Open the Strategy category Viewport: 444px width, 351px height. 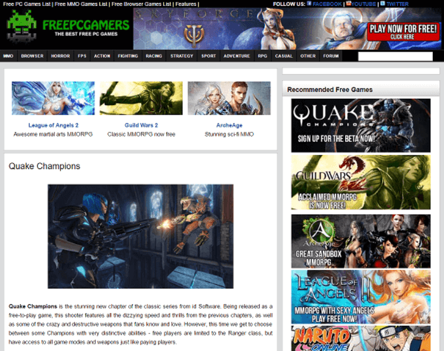coord(181,56)
